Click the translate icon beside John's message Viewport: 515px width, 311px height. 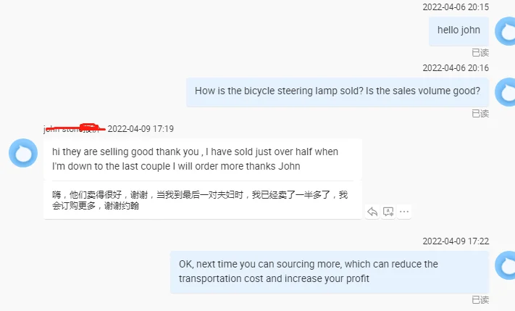[x=388, y=212]
